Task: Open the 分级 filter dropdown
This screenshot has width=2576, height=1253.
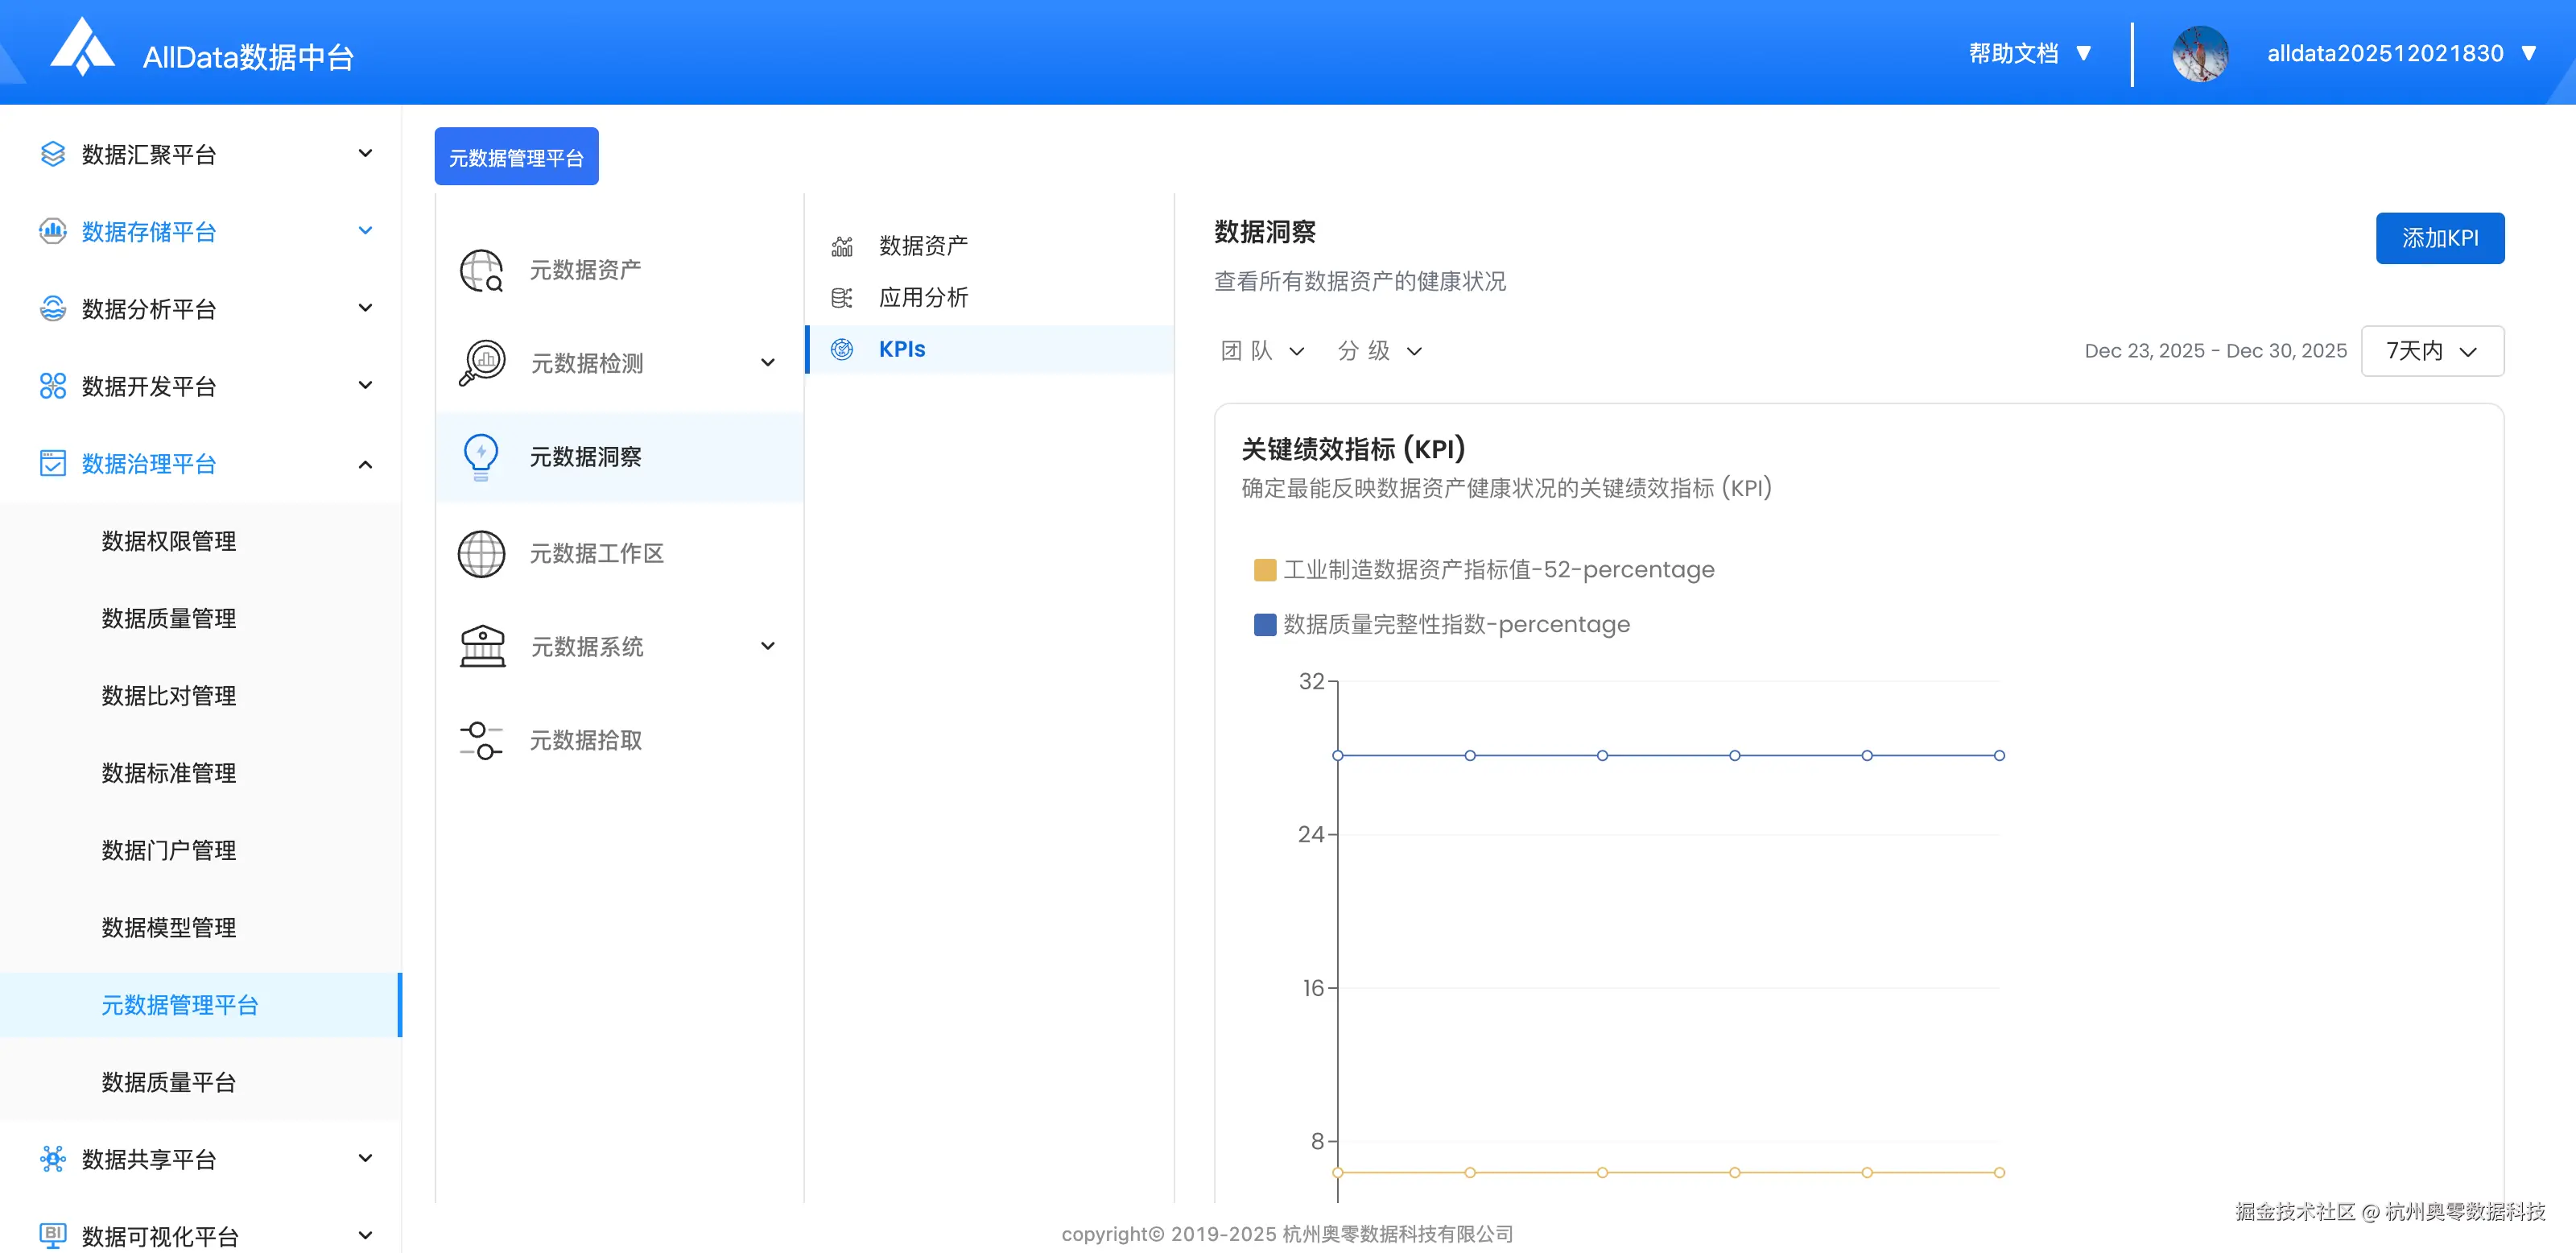Action: 1380,351
